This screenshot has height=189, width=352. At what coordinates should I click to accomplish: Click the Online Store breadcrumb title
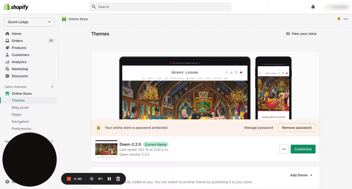[x=78, y=19]
